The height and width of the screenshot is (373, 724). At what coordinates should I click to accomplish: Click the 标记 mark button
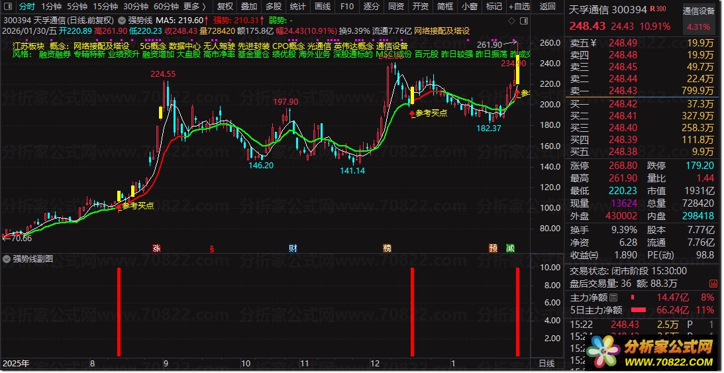coord(493,7)
